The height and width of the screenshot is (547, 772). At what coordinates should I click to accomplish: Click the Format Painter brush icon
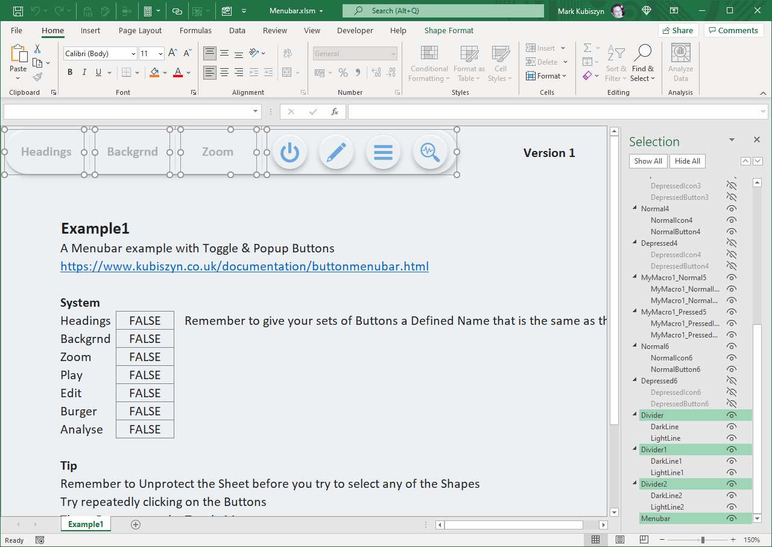(37, 77)
